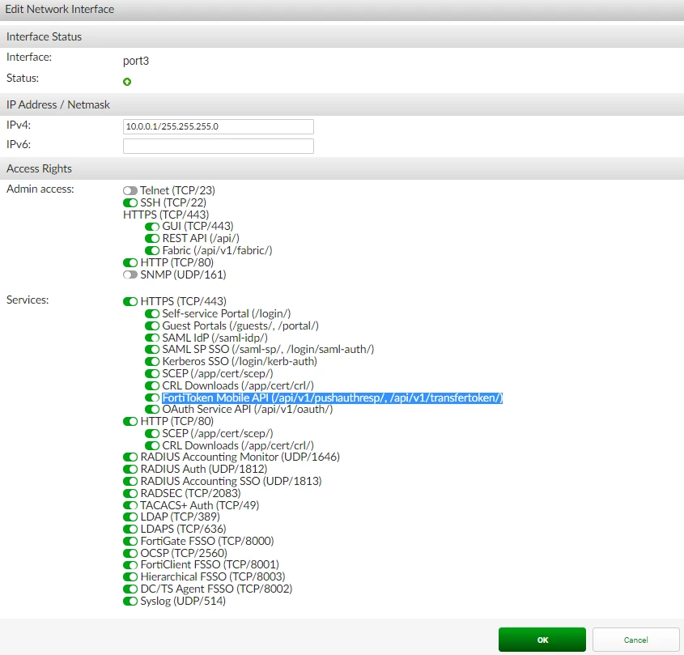The image size is (684, 655).
Task: Toggle LDAP (TCP/389) service
Action: pos(130,517)
